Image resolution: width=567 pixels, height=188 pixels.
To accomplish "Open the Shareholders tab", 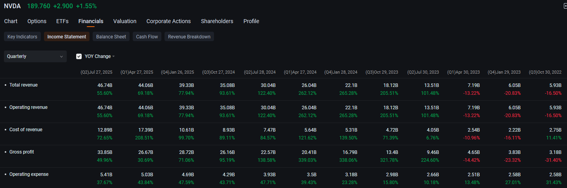I will click(217, 21).
